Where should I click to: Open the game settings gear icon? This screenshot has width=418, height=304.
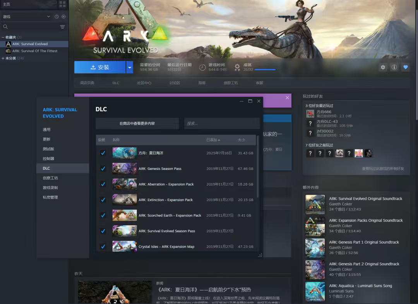coord(383,67)
